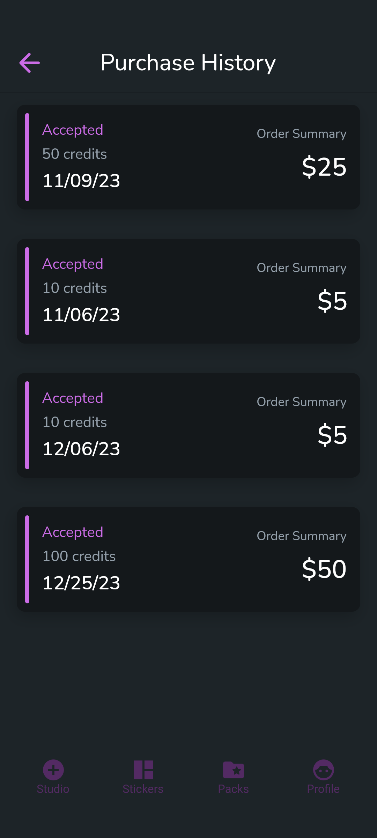The image size is (377, 838).
Task: Go to the Packs tab label
Action: [x=233, y=789]
